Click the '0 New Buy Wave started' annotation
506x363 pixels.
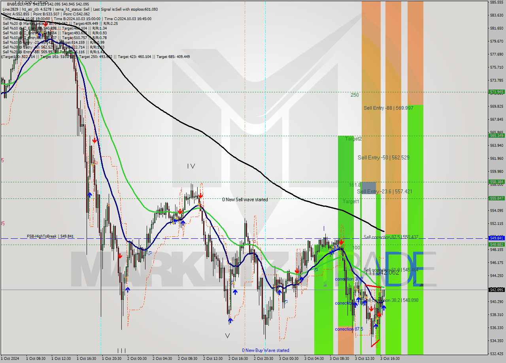click(266, 350)
